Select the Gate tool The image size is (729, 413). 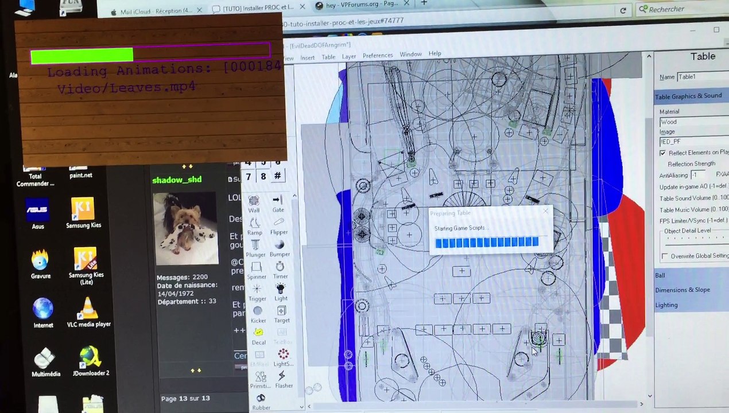278,204
